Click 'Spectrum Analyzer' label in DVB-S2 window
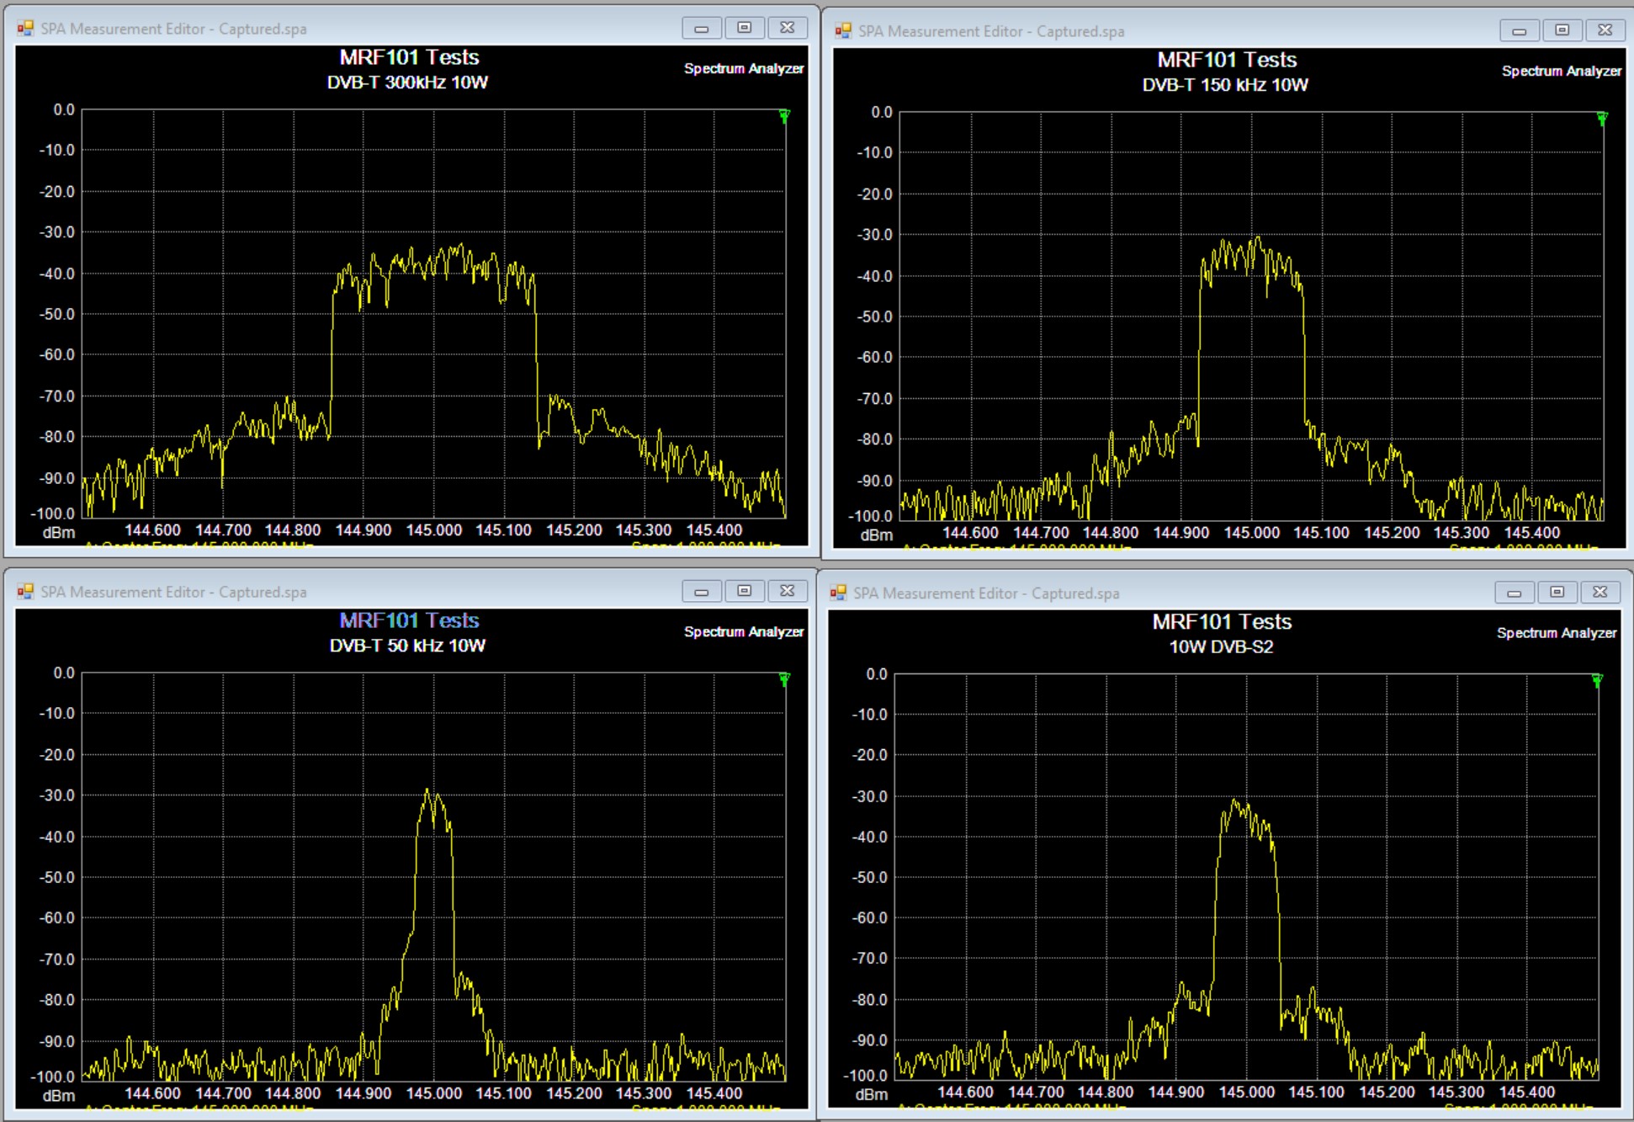 (x=1557, y=633)
